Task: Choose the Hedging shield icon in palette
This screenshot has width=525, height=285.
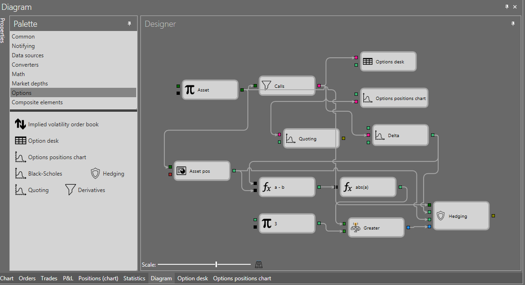Action: click(95, 173)
